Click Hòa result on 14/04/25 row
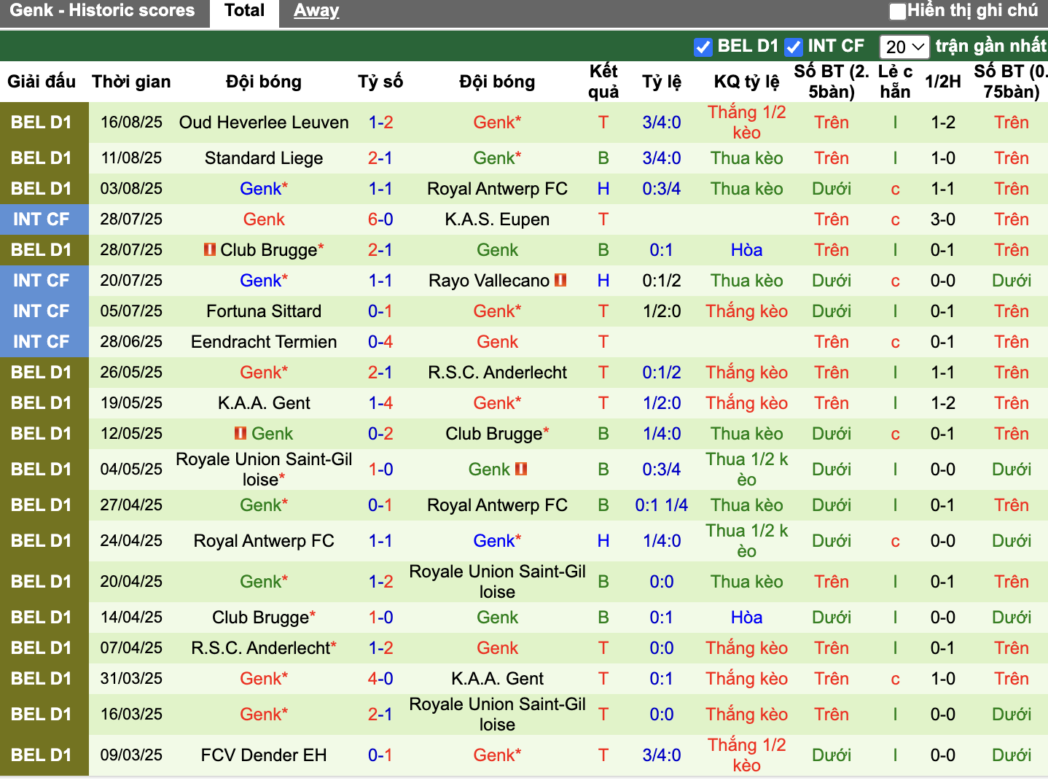This screenshot has width=1048, height=783. [747, 618]
